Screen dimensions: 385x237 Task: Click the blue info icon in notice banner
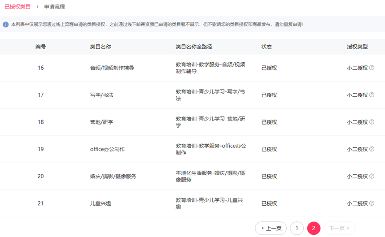(6, 24)
